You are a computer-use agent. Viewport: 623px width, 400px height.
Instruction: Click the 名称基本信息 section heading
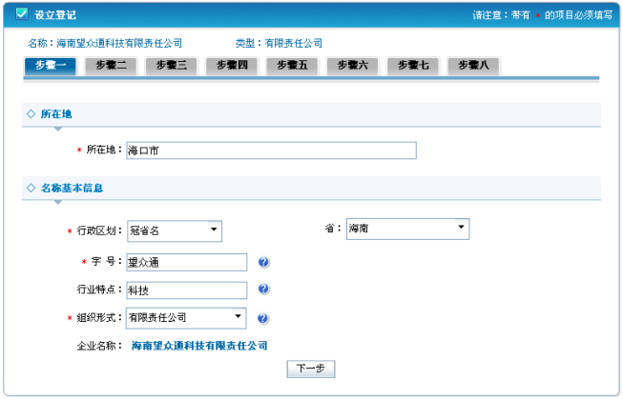pos(72,188)
